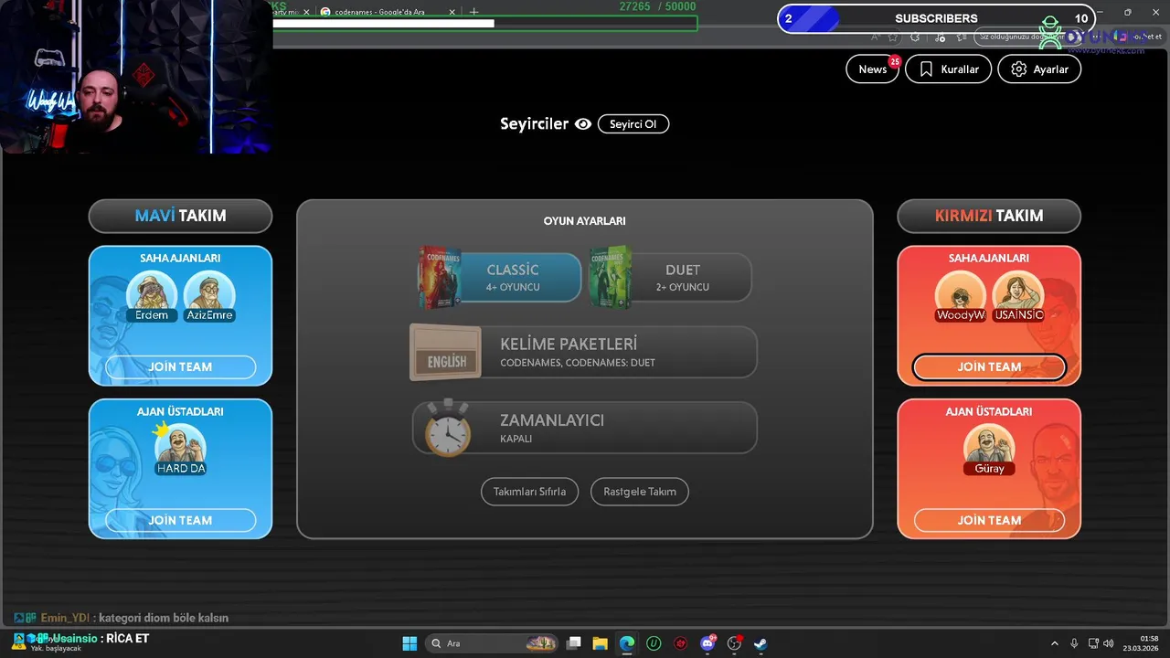Screen dimensions: 1170x658
Task: Open Discord from the taskbar
Action: point(707,643)
